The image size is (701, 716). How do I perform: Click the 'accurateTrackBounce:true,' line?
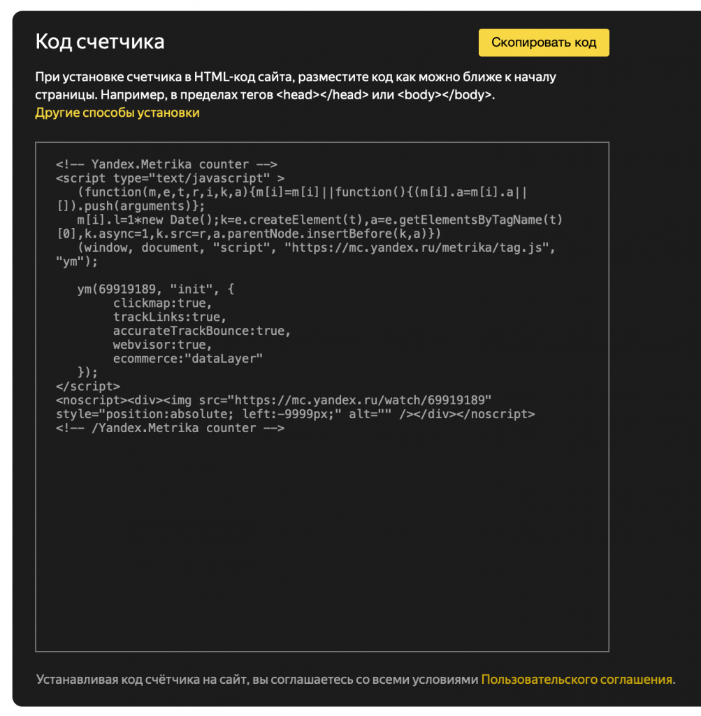pos(202,331)
